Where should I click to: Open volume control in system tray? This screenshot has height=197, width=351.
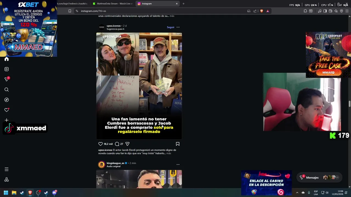tap(327, 193)
